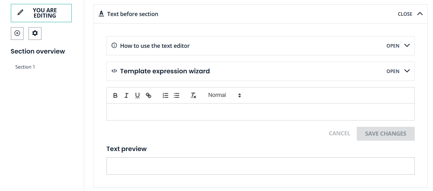Toggle italic text formatting
433x191 pixels.
(126, 95)
